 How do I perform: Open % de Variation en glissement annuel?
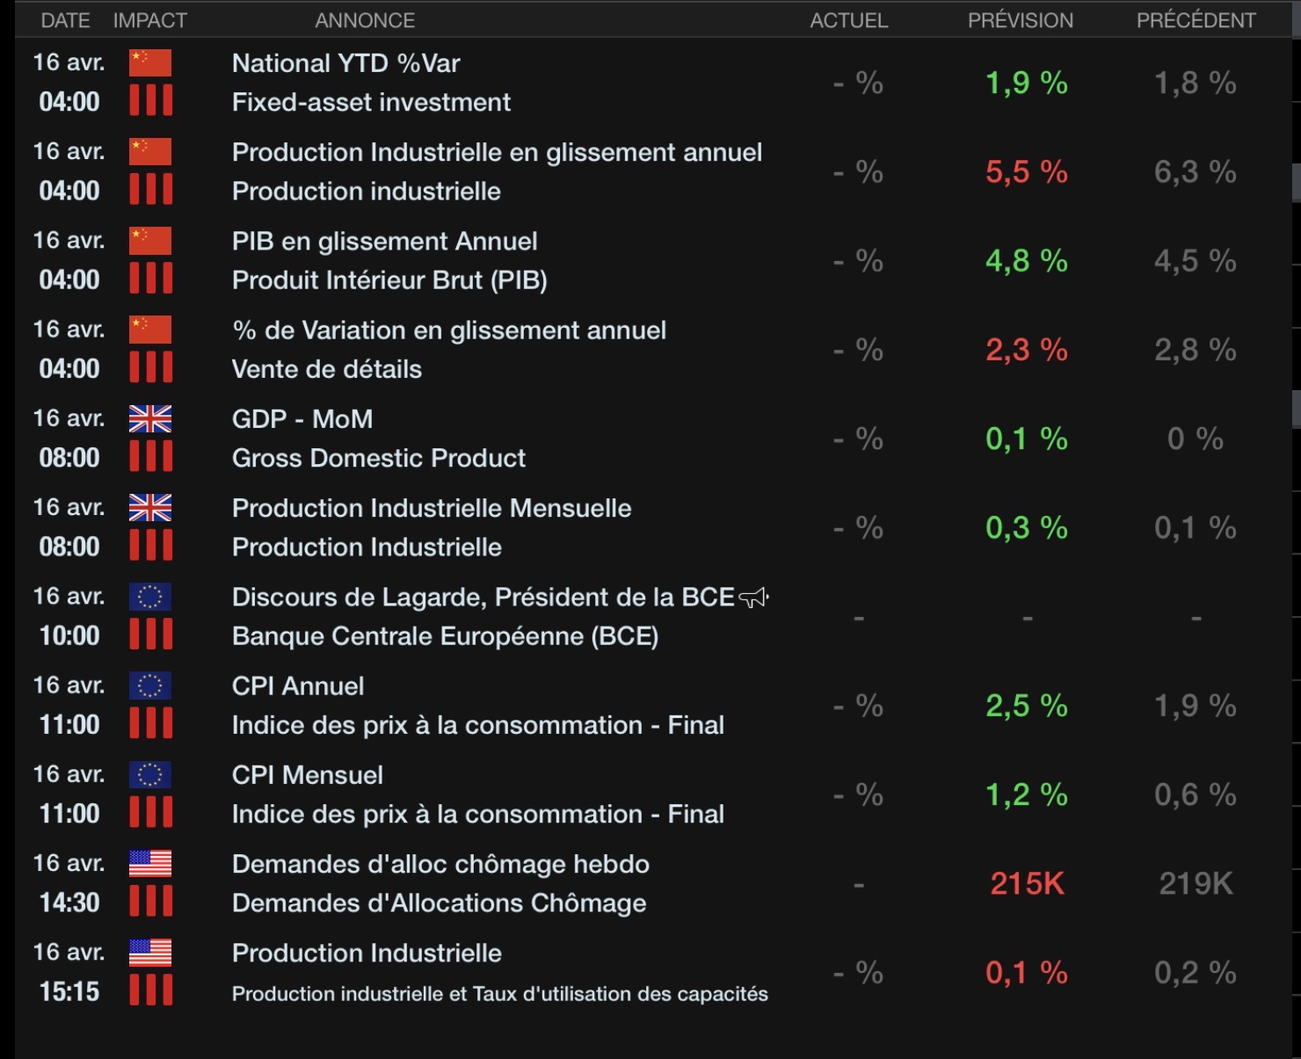tap(449, 330)
